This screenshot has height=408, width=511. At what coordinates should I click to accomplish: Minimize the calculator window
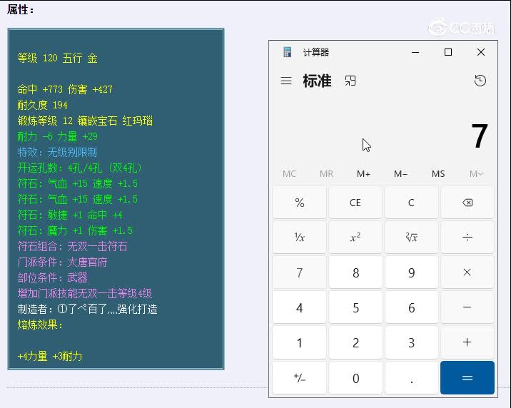point(415,52)
